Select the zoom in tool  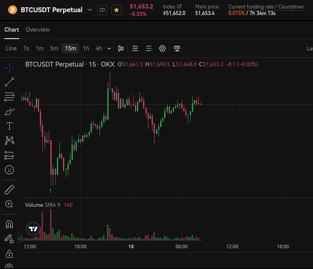(x=9, y=204)
